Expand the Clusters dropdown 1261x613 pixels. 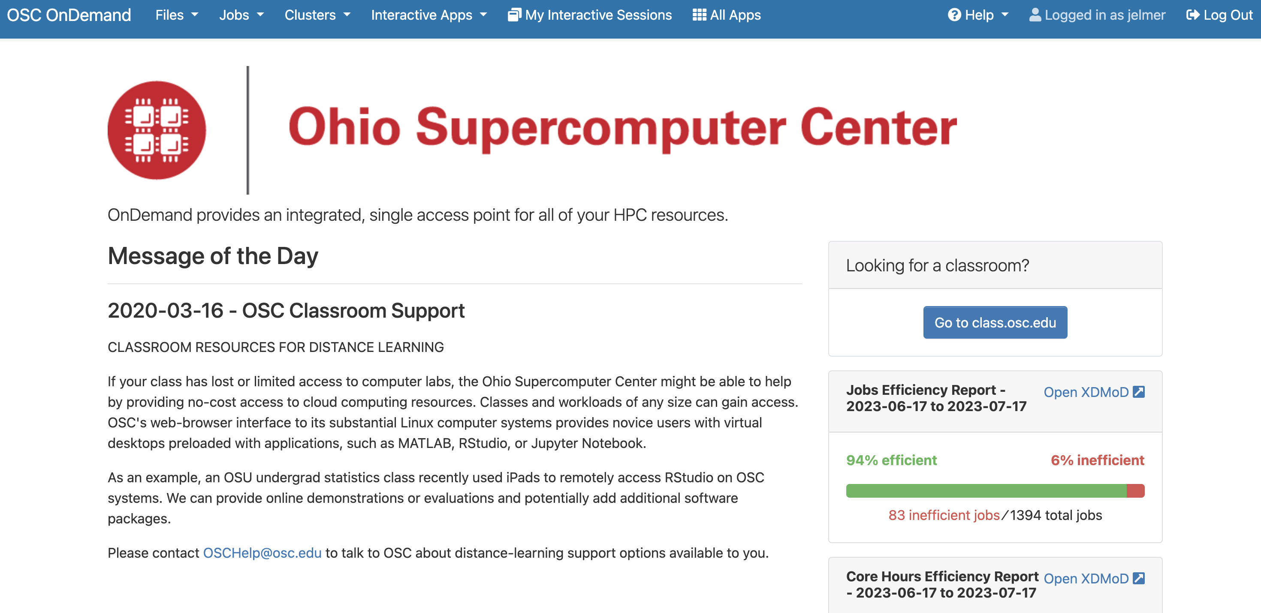pos(317,15)
